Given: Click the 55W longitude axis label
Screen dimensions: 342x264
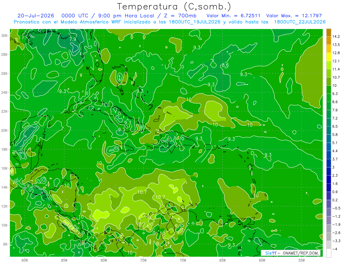Looking at the screenshot, I should [302, 260].
